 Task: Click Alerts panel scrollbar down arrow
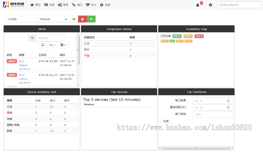click(x=78, y=85)
